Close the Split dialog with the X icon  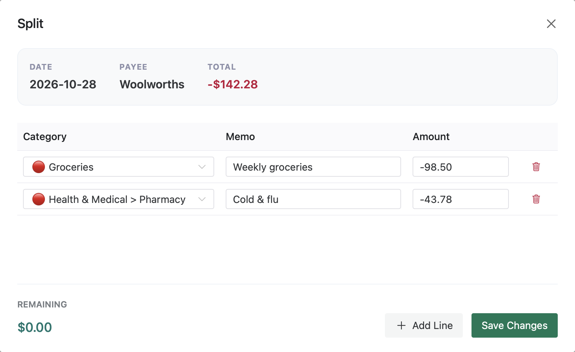coord(551,24)
